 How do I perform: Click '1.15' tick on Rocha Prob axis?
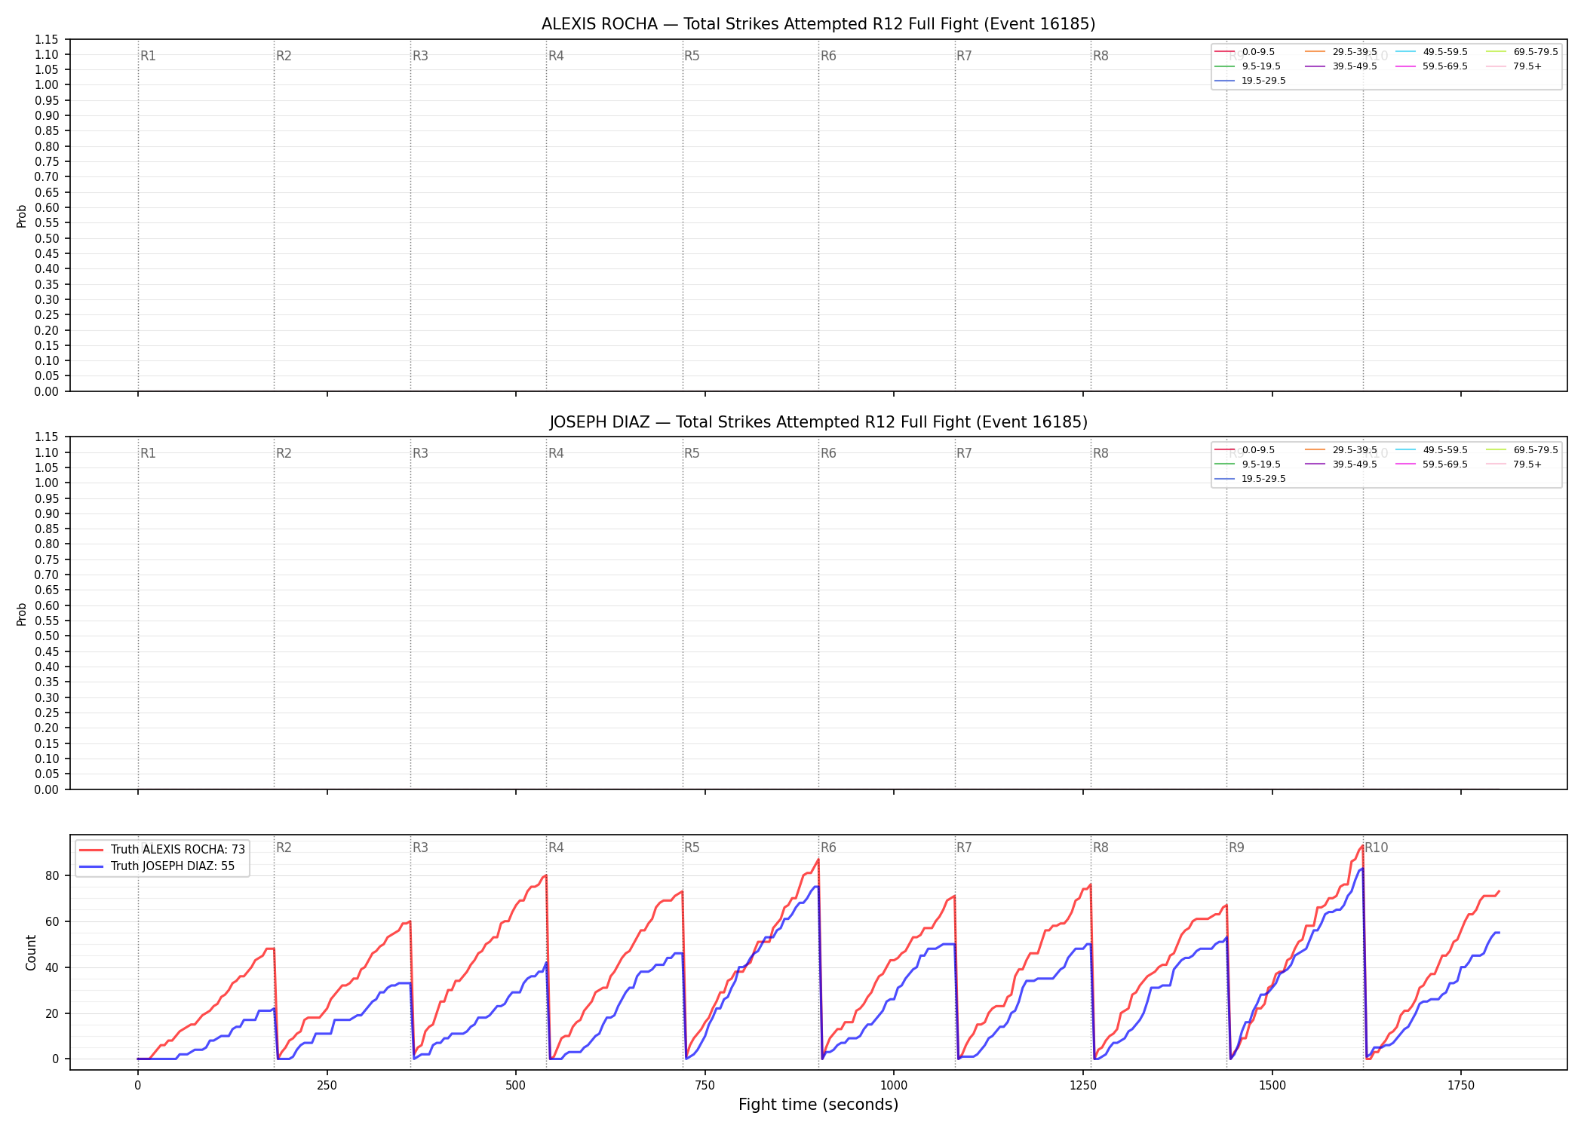[47, 39]
